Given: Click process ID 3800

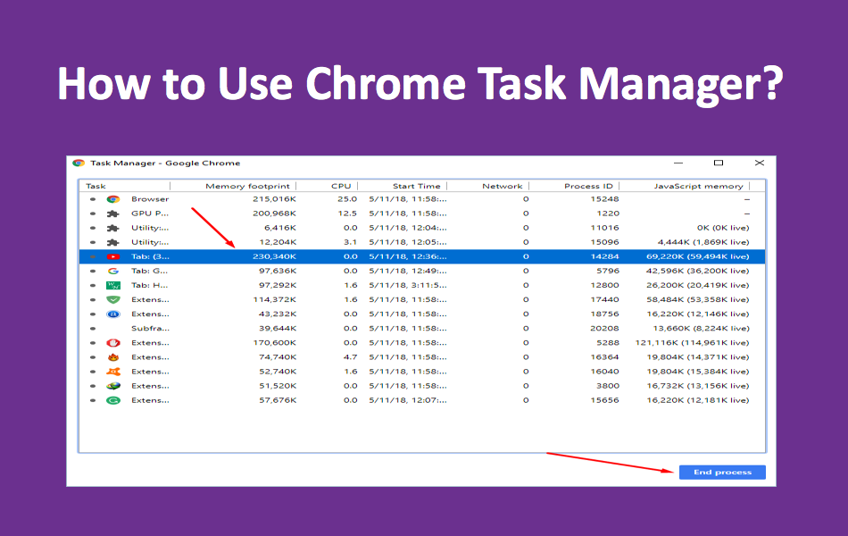Looking at the screenshot, I should [x=608, y=386].
